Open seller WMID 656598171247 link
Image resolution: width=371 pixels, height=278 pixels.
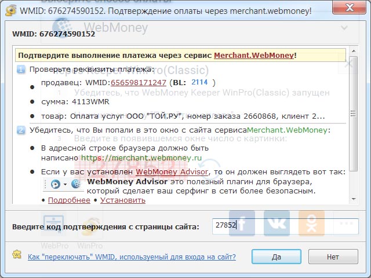[x=139, y=82]
